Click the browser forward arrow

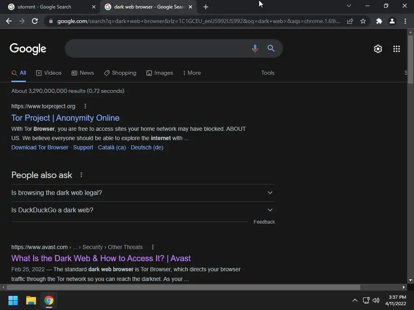[22, 21]
